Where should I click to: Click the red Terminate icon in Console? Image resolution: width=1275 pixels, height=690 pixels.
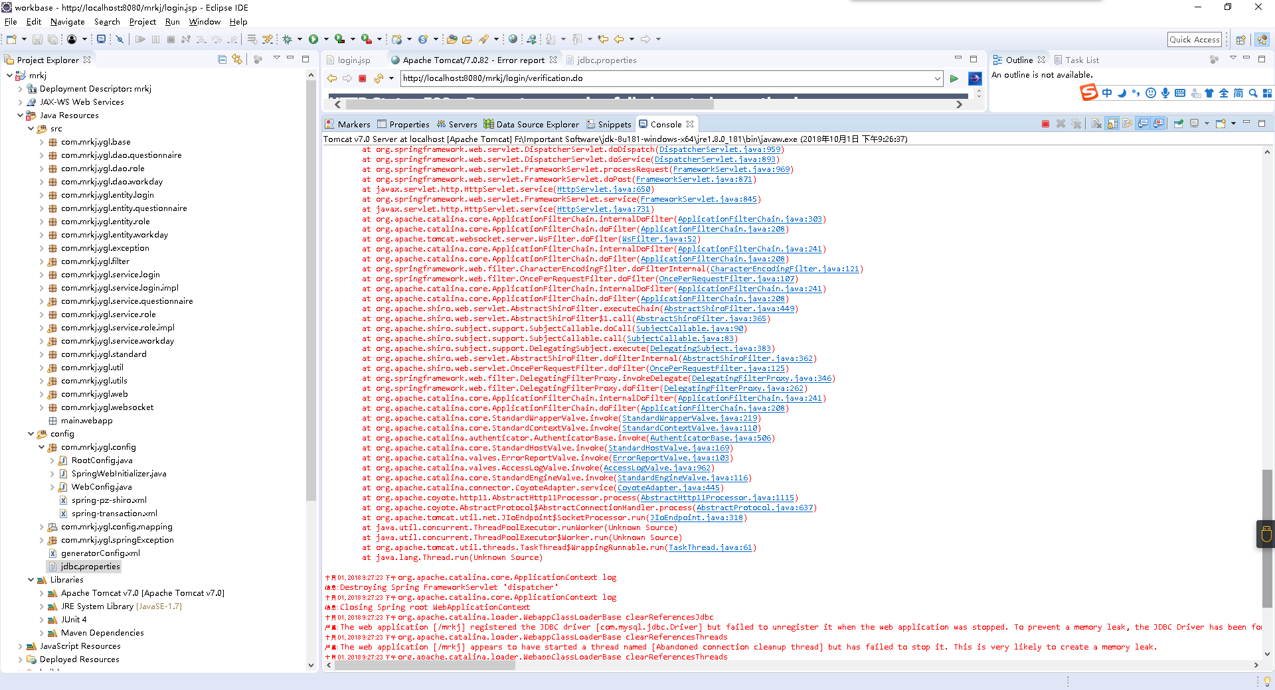[1045, 124]
